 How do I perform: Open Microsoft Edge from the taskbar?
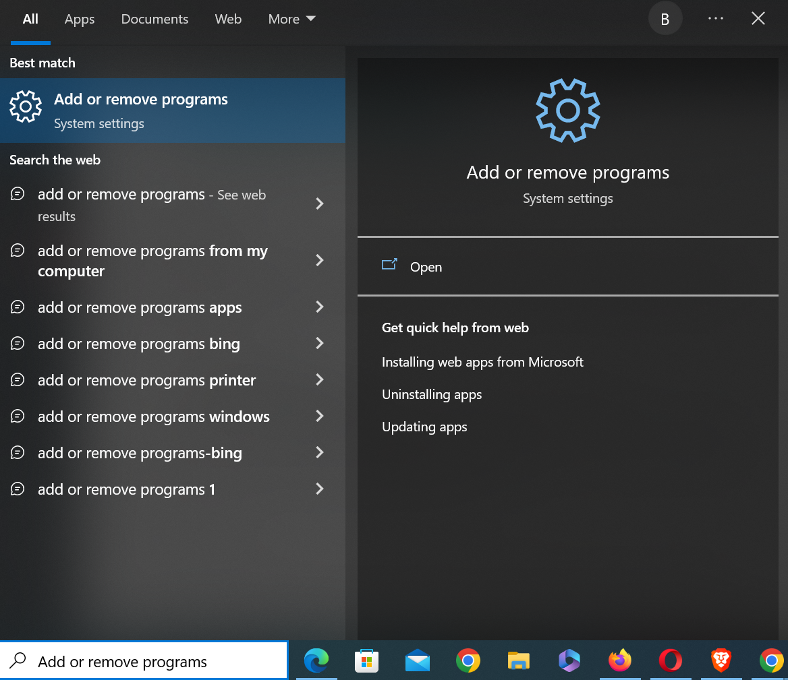pos(316,660)
